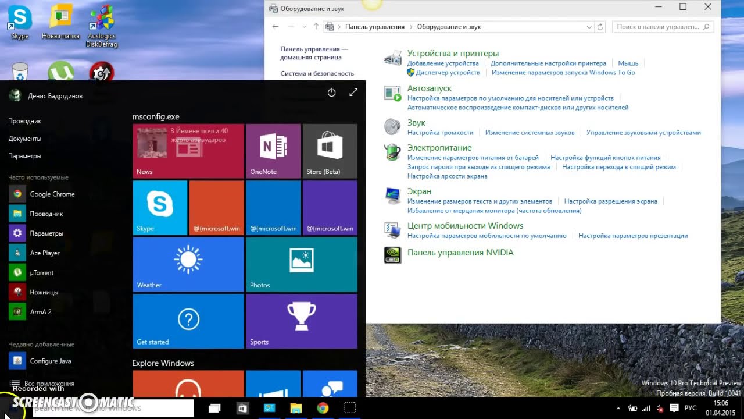Open recent locations dropdown next to navigation arrows
The image size is (744, 419).
click(304, 27)
